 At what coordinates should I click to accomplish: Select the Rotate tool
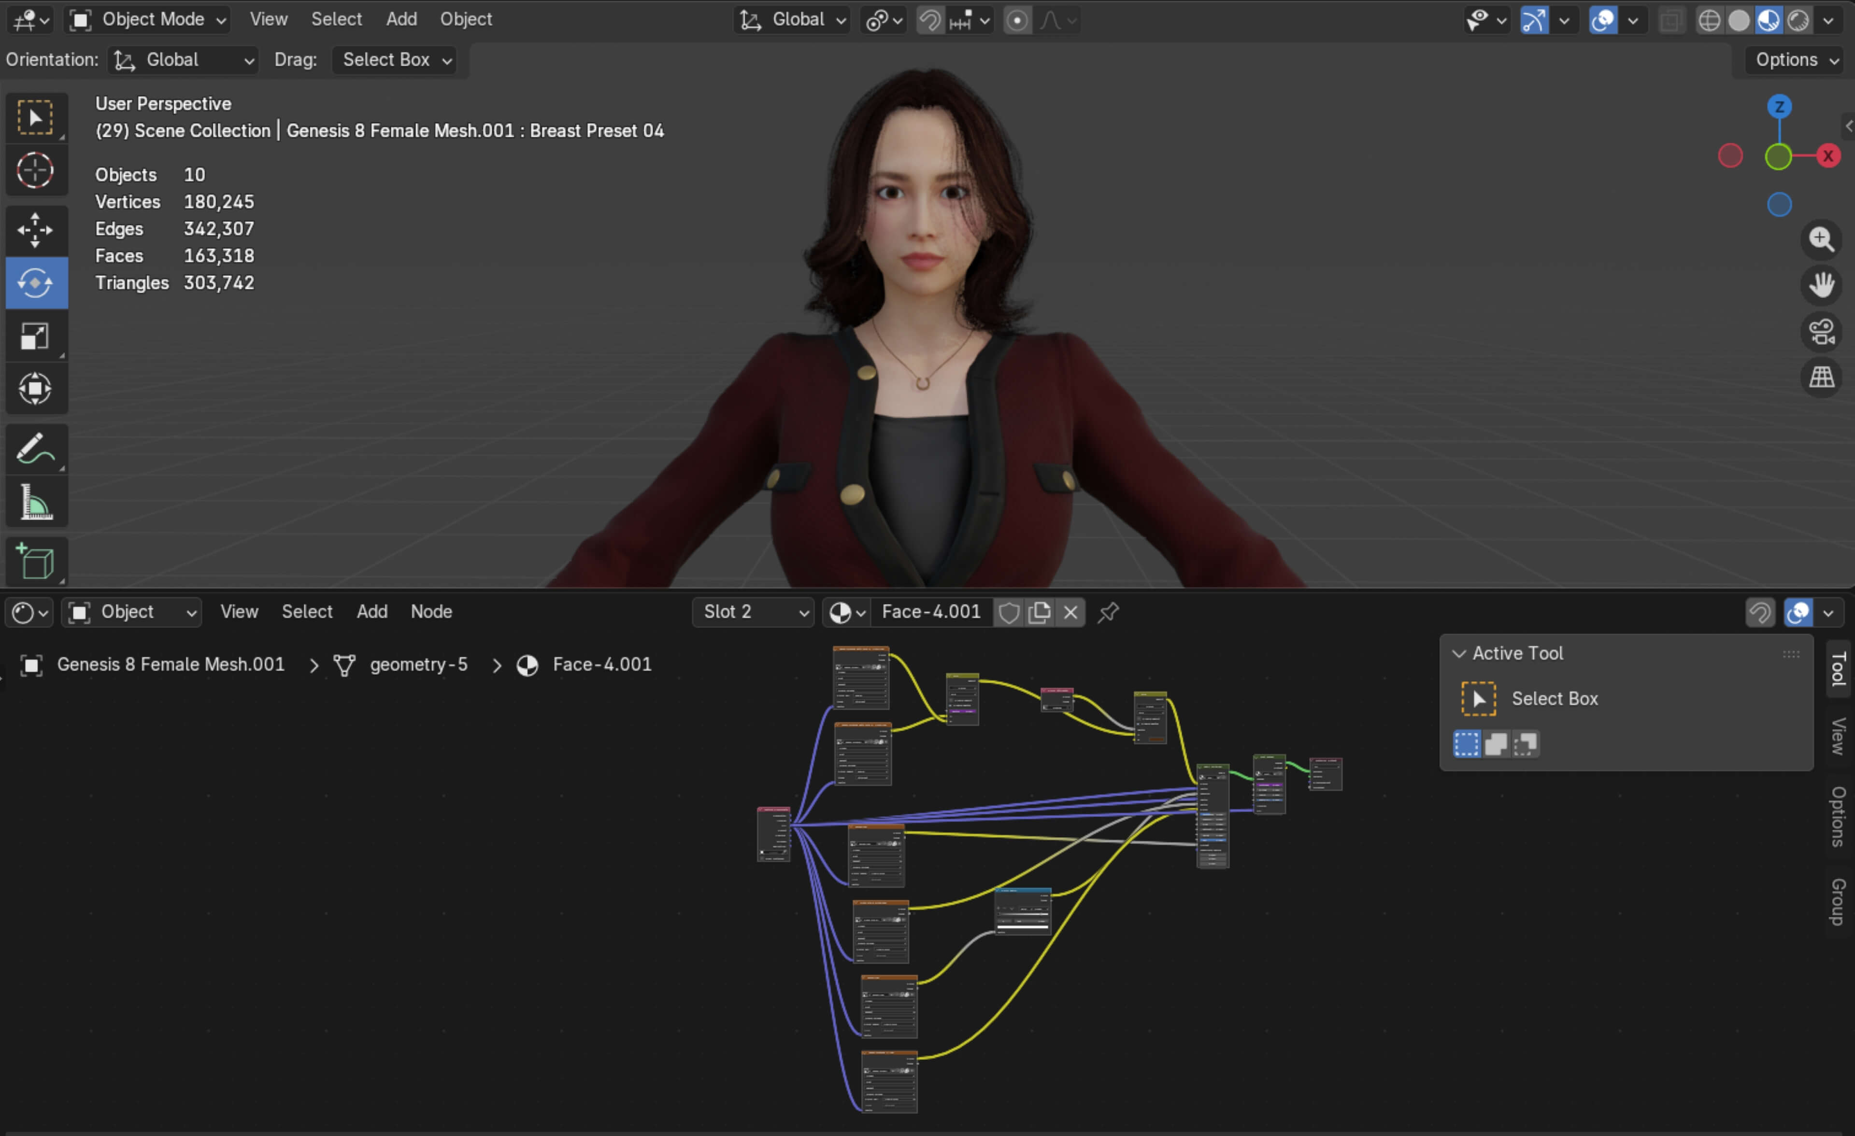click(35, 283)
